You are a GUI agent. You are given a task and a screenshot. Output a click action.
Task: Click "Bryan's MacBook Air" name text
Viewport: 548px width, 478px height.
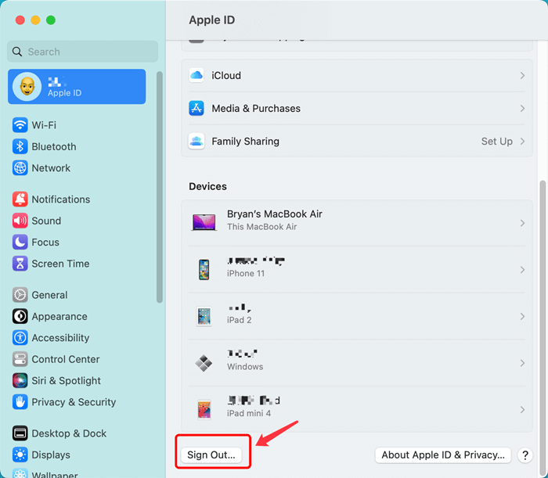[275, 214]
